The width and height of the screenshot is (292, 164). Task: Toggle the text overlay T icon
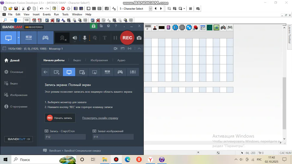pos(105,38)
